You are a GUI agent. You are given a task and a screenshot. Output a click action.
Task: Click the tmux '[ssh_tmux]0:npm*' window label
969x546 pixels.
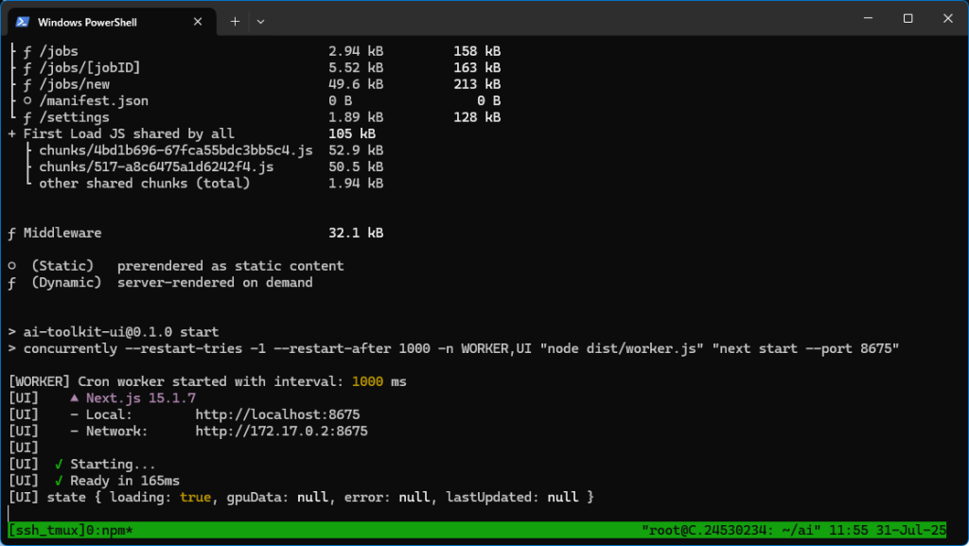tap(70, 531)
